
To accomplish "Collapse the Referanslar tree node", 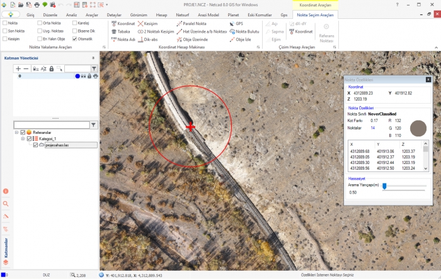I will pyautogui.click(x=16, y=133).
